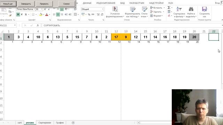Open the PLEX ribbon tab
This screenshot has height=125, width=223.
171,3
